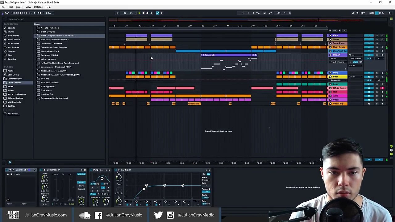The height and width of the screenshot is (222, 395).
Task: Arm the Arrangement Record button
Action: pos(147,13)
